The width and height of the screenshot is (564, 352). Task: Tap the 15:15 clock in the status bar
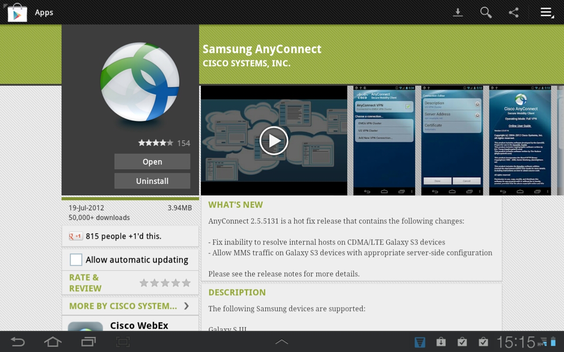click(516, 342)
